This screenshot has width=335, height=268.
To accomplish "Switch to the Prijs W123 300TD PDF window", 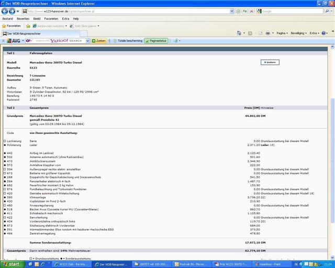I will click(232, 264).
